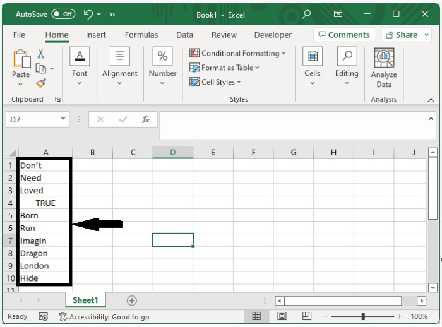442x327 pixels.
Task: Select the Sheet1 tab
Action: (x=85, y=300)
